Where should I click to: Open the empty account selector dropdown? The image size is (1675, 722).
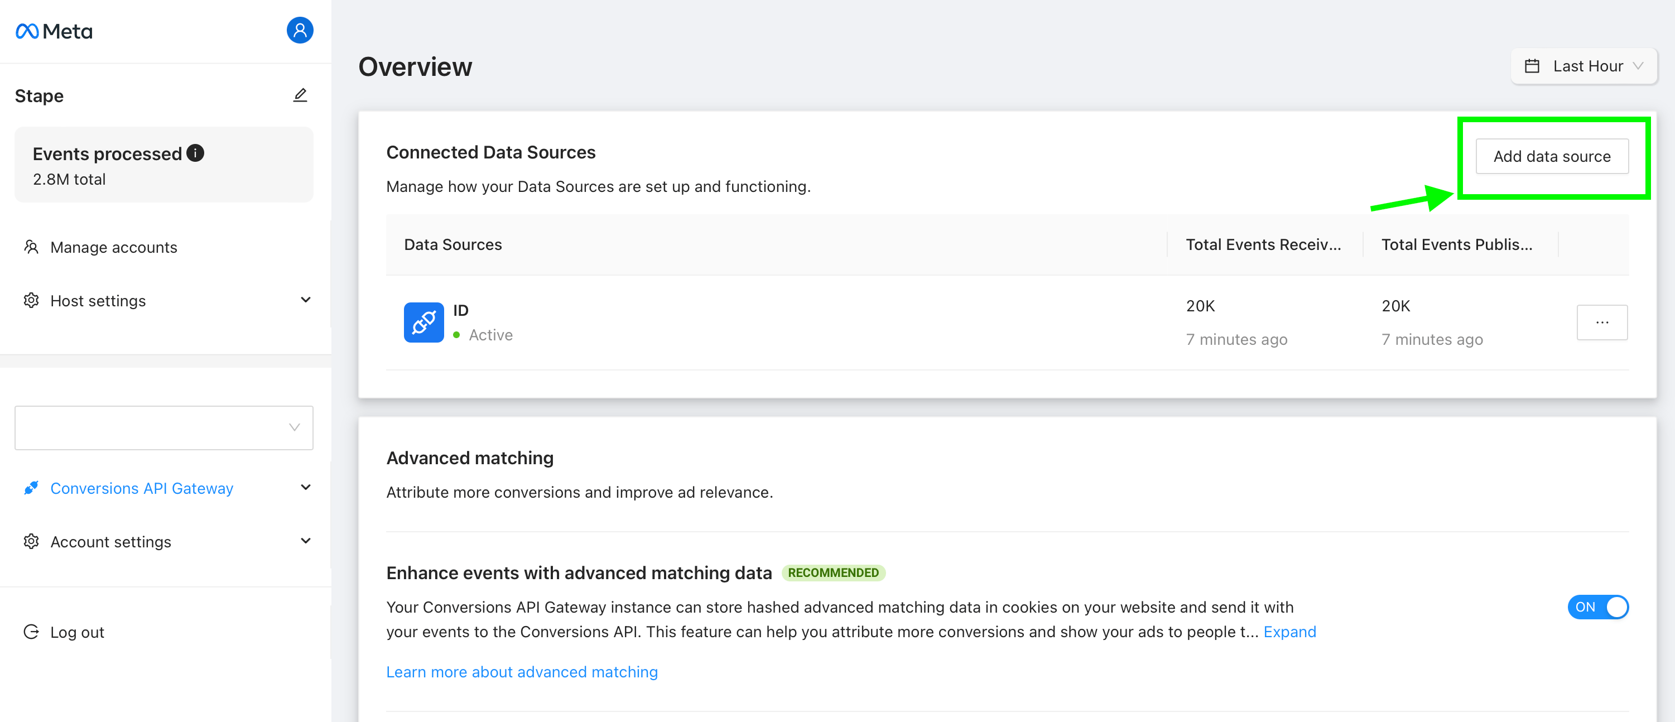[164, 427]
